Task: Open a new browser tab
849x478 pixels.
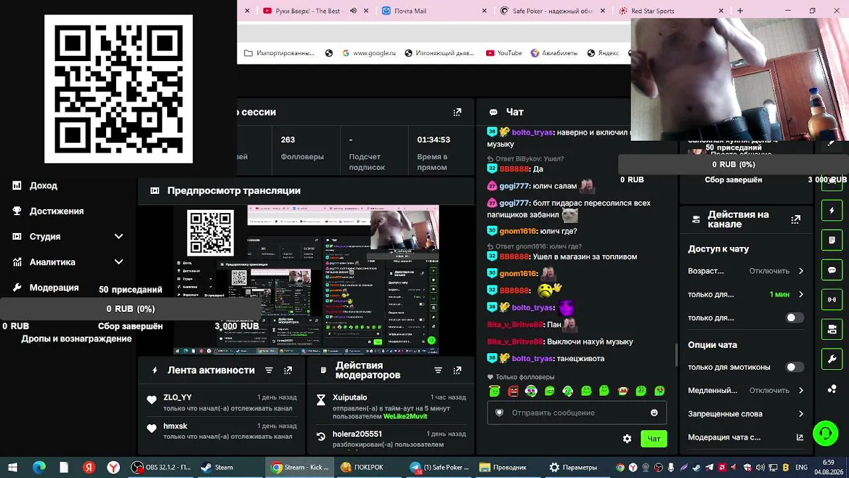Action: [x=740, y=11]
